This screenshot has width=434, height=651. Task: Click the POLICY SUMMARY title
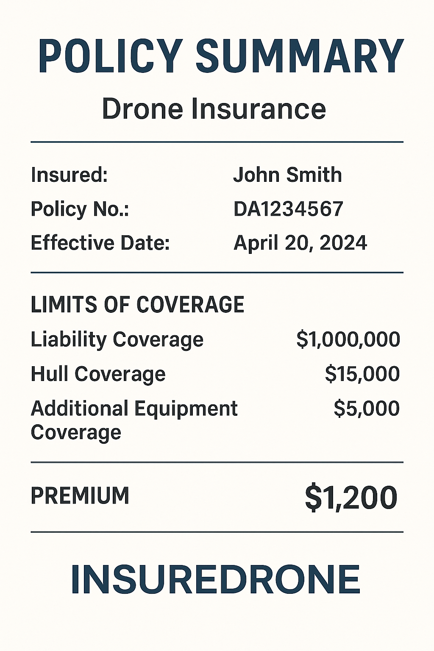220,56
